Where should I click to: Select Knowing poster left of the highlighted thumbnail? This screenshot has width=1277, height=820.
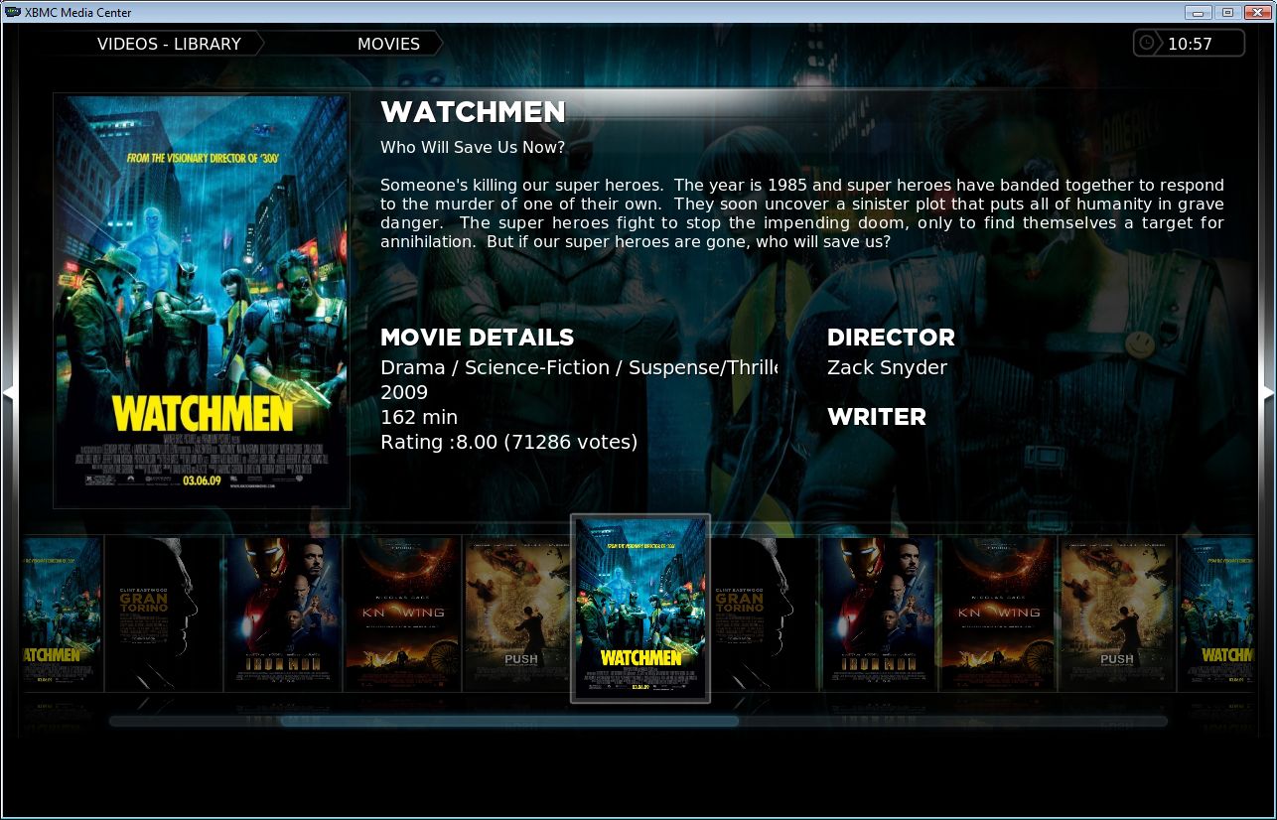[402, 613]
